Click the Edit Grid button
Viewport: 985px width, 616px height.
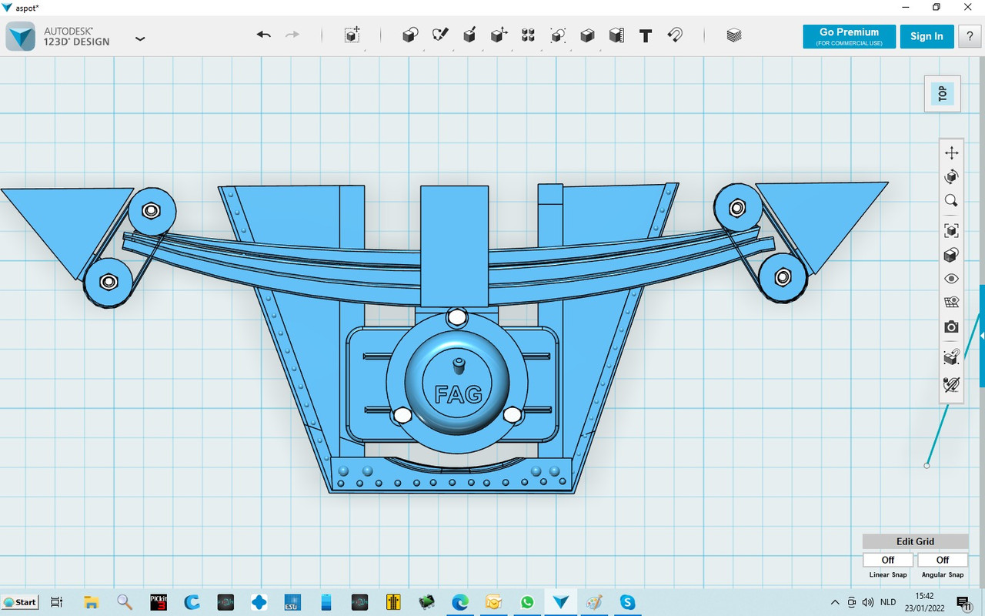coord(915,541)
